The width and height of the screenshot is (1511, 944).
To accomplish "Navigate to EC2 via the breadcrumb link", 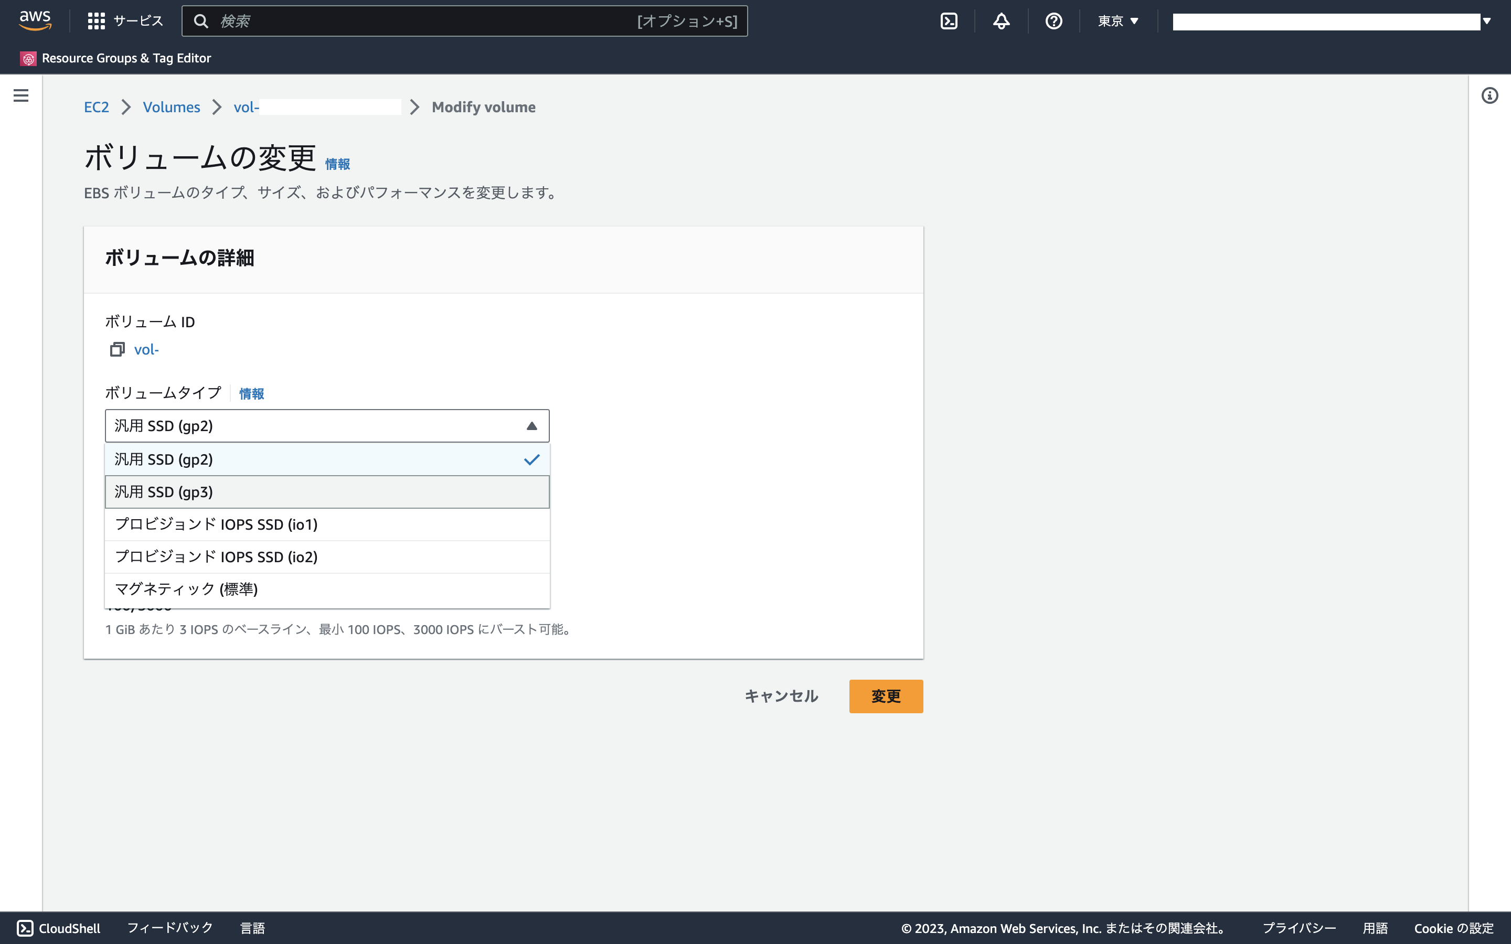I will click(x=96, y=107).
